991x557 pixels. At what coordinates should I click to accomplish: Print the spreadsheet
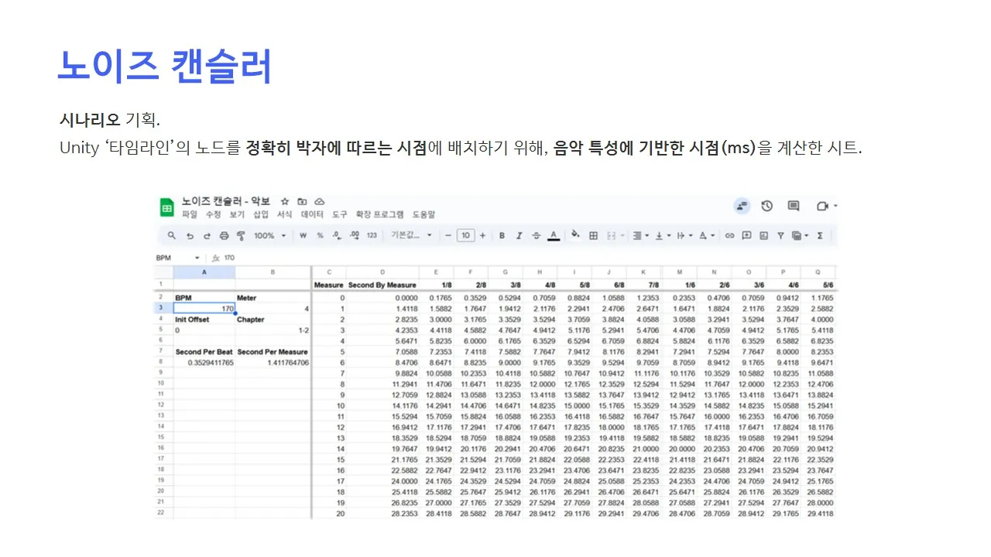pos(224,236)
